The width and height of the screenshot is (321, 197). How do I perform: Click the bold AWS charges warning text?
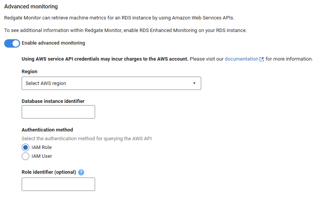coord(105,59)
